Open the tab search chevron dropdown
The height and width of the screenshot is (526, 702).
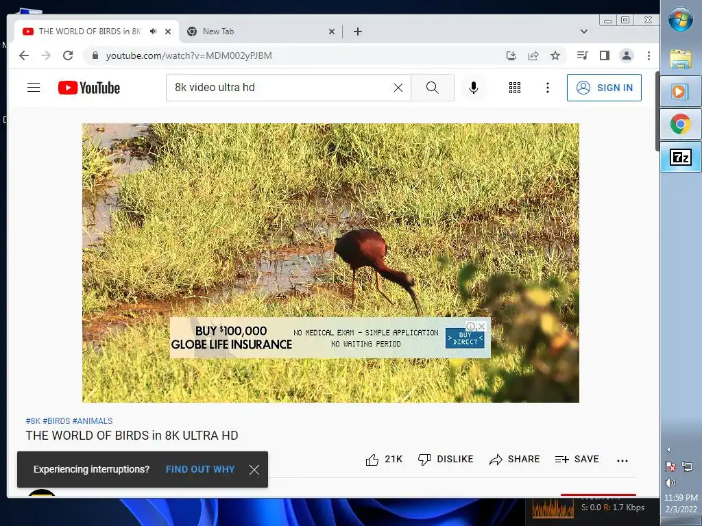click(x=584, y=32)
